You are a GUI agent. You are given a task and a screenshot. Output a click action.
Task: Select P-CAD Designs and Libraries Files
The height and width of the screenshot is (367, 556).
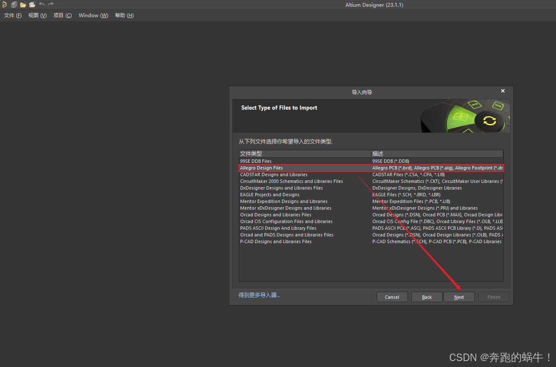tap(371, 241)
